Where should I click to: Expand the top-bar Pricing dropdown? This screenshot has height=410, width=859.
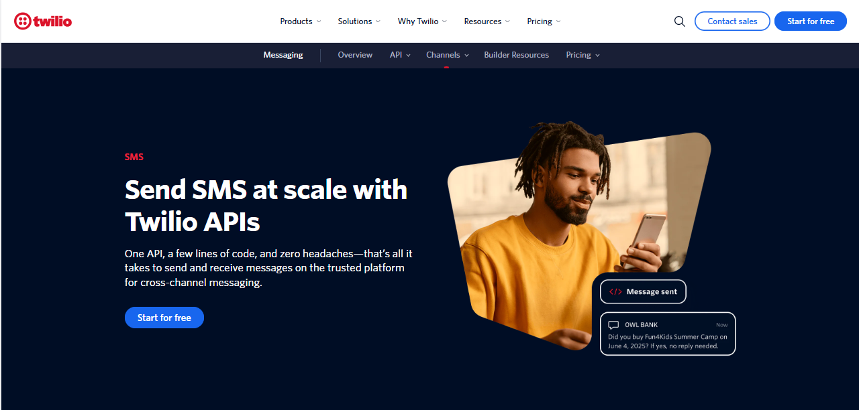point(543,21)
